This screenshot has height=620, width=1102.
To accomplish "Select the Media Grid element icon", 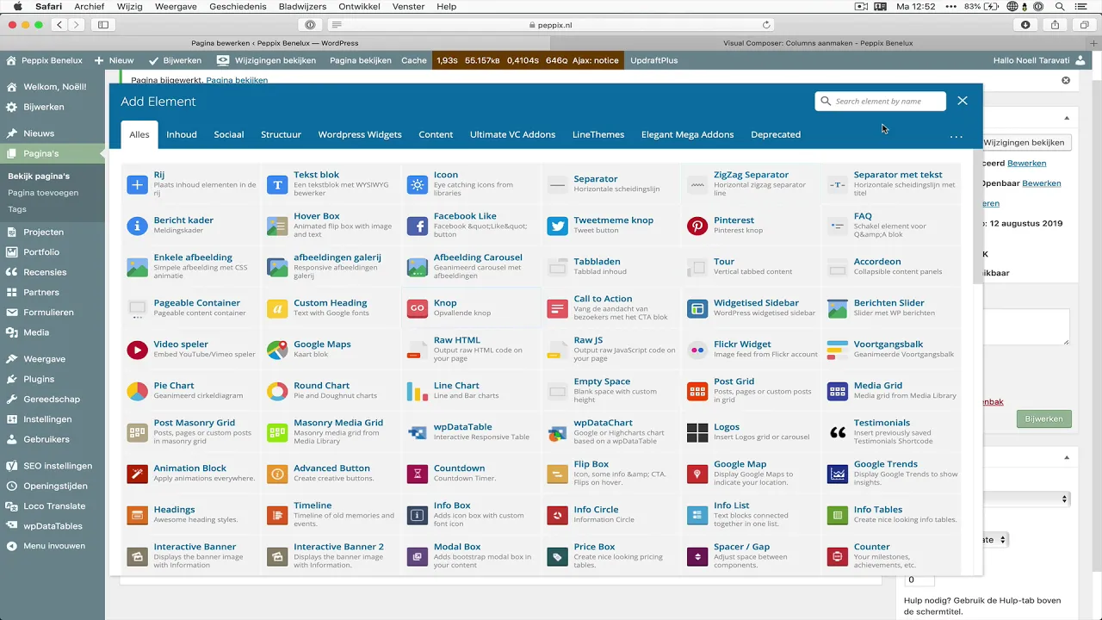I will pyautogui.click(x=838, y=391).
